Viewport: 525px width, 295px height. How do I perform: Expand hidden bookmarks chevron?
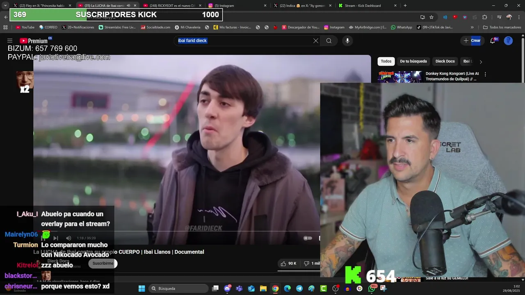(472, 27)
